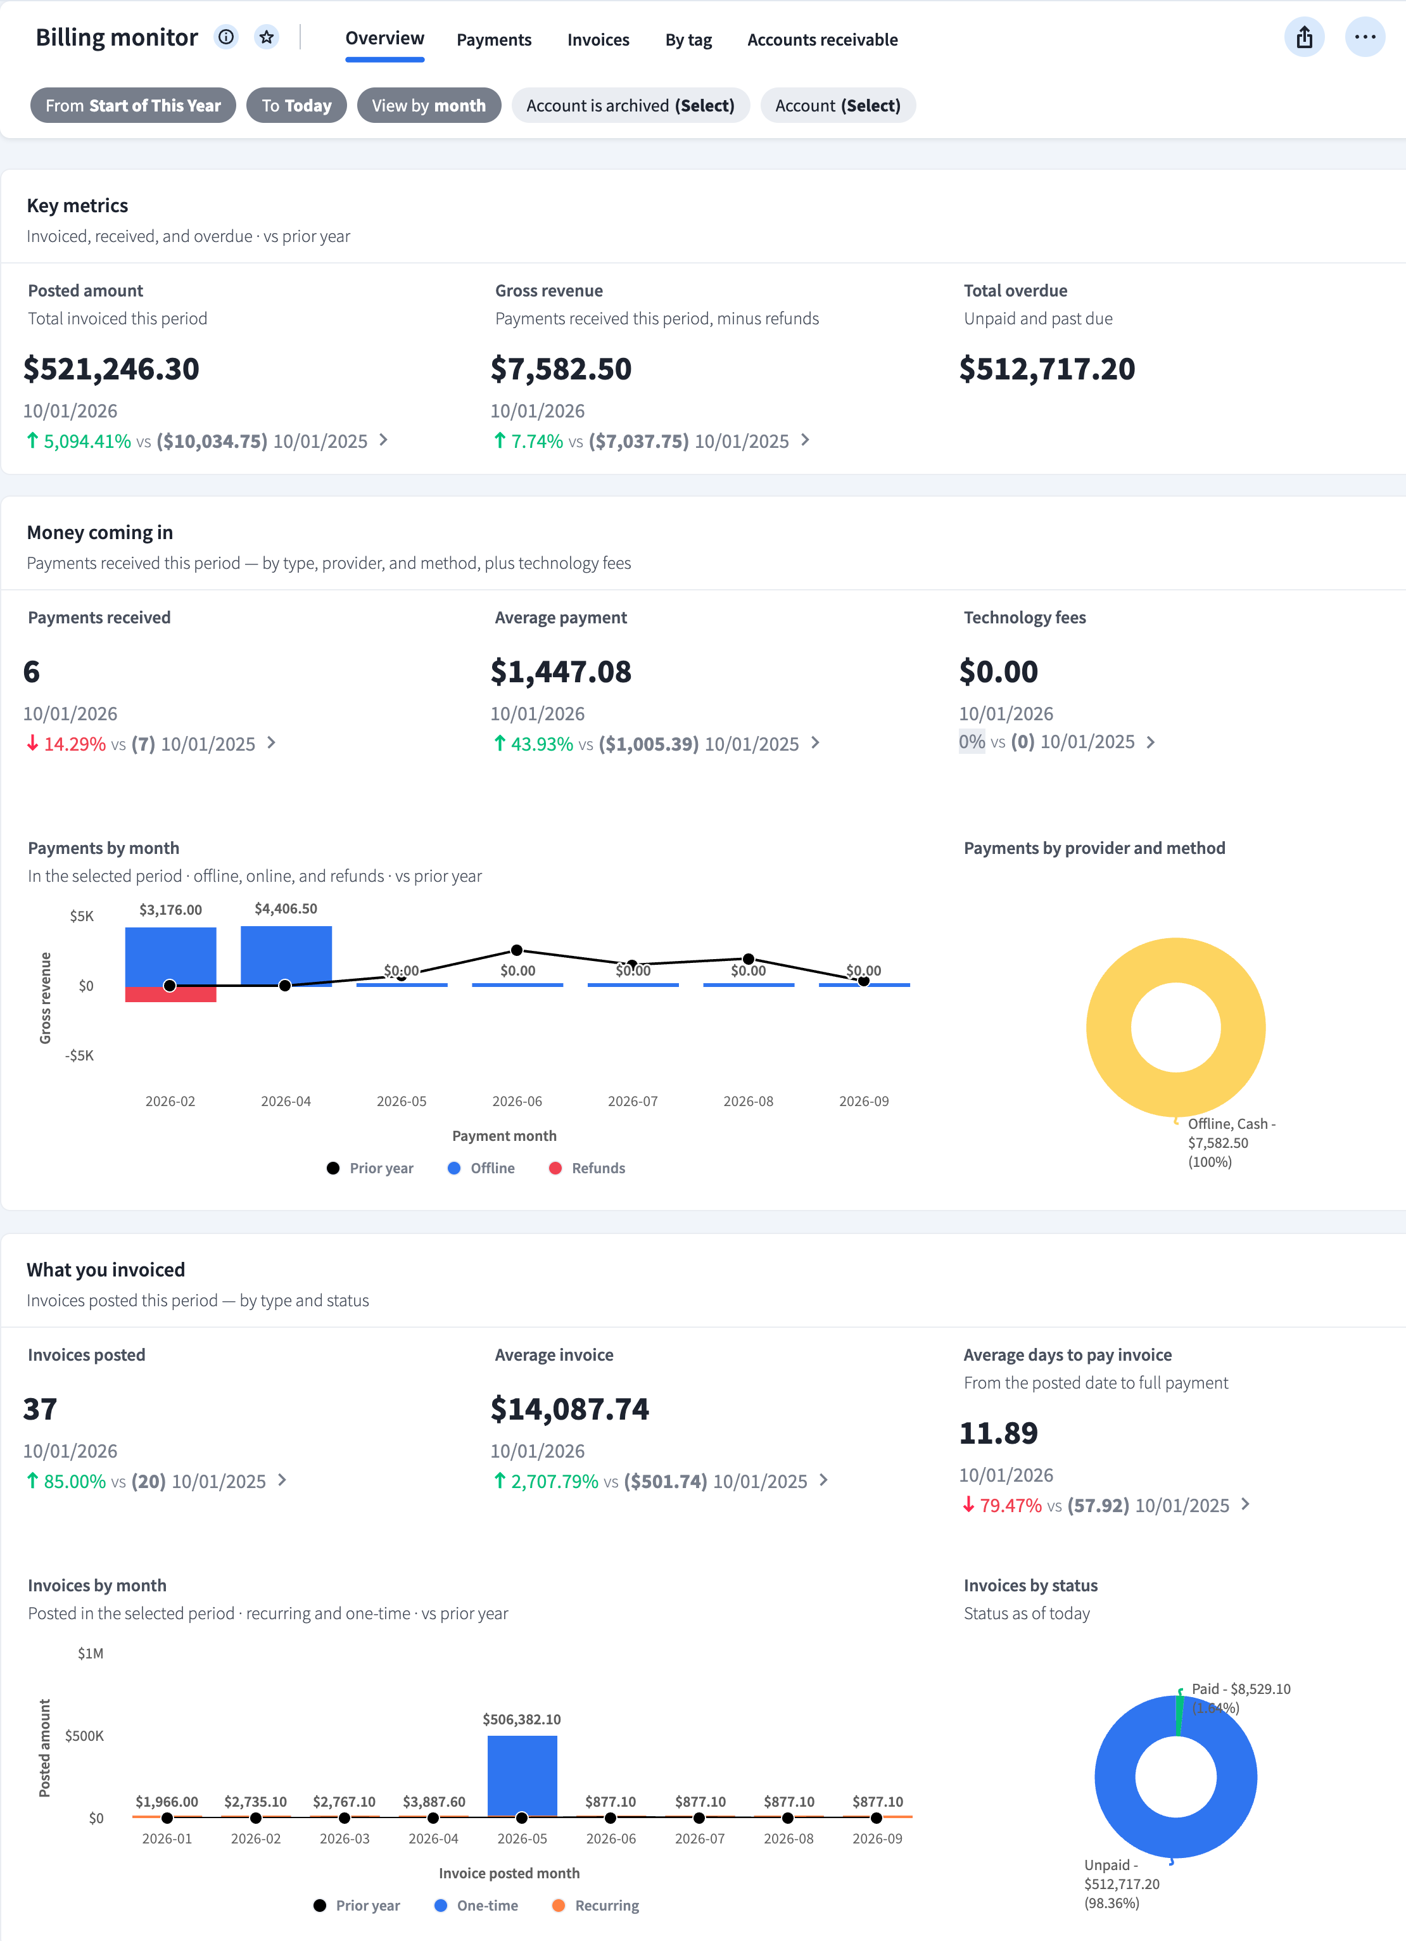The image size is (1406, 1941).
Task: Toggle the Recurring legend in invoices chart
Action: [595, 1905]
